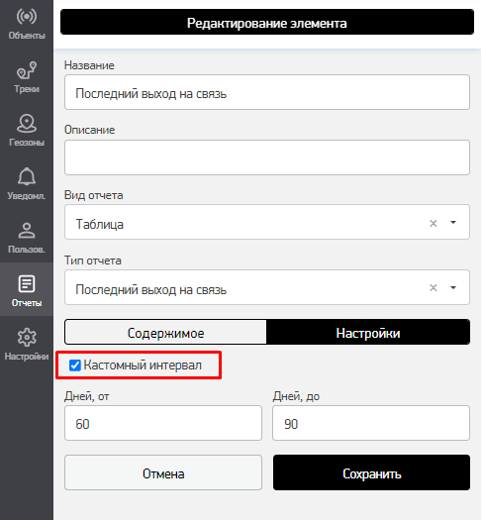Expand the Тип отчета dropdown arrow
The image size is (482, 521).
tap(453, 287)
